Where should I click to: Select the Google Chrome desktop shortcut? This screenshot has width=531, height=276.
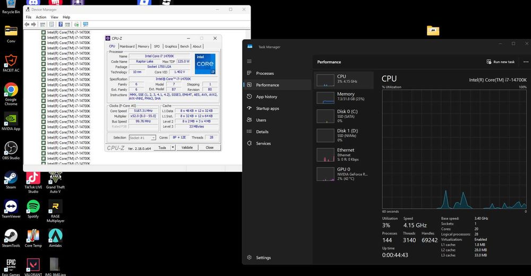(x=11, y=94)
